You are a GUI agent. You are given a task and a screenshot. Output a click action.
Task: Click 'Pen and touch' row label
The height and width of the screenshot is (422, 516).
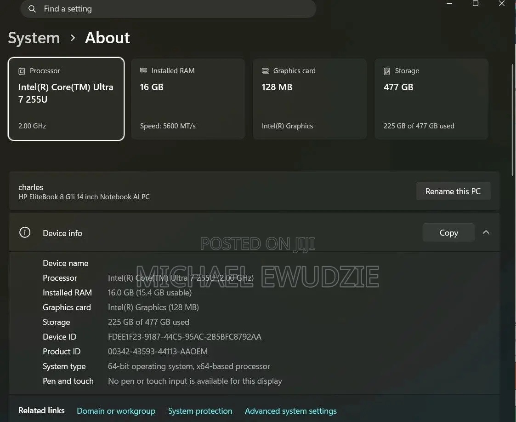coord(68,381)
